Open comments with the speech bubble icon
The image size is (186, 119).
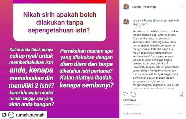pyautogui.click(x=133, y=94)
